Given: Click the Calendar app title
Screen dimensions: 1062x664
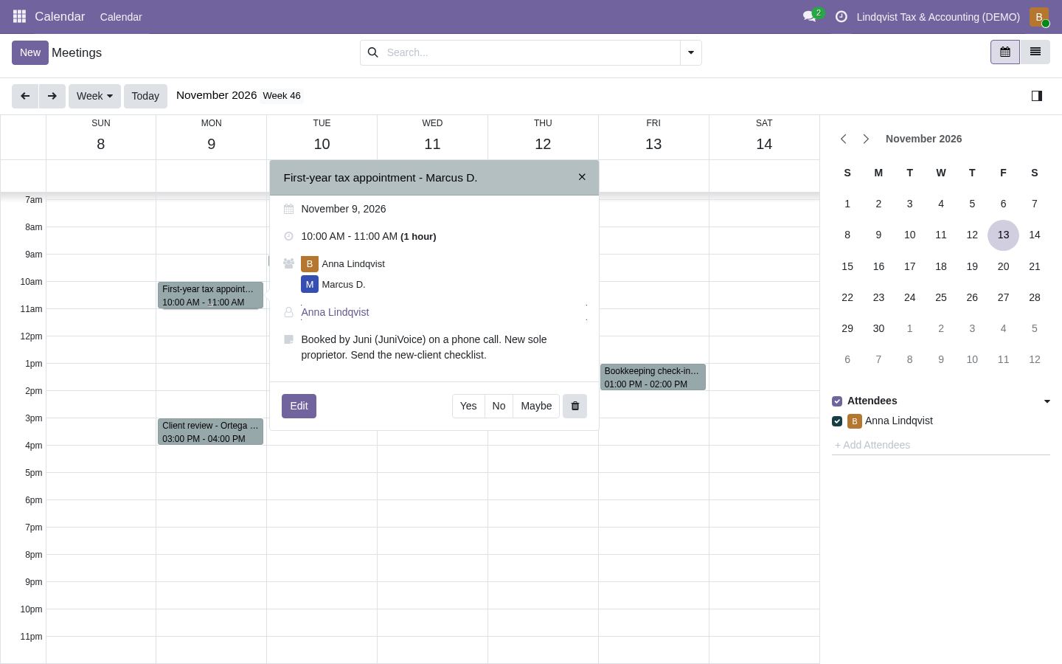Looking at the screenshot, I should click(60, 16).
